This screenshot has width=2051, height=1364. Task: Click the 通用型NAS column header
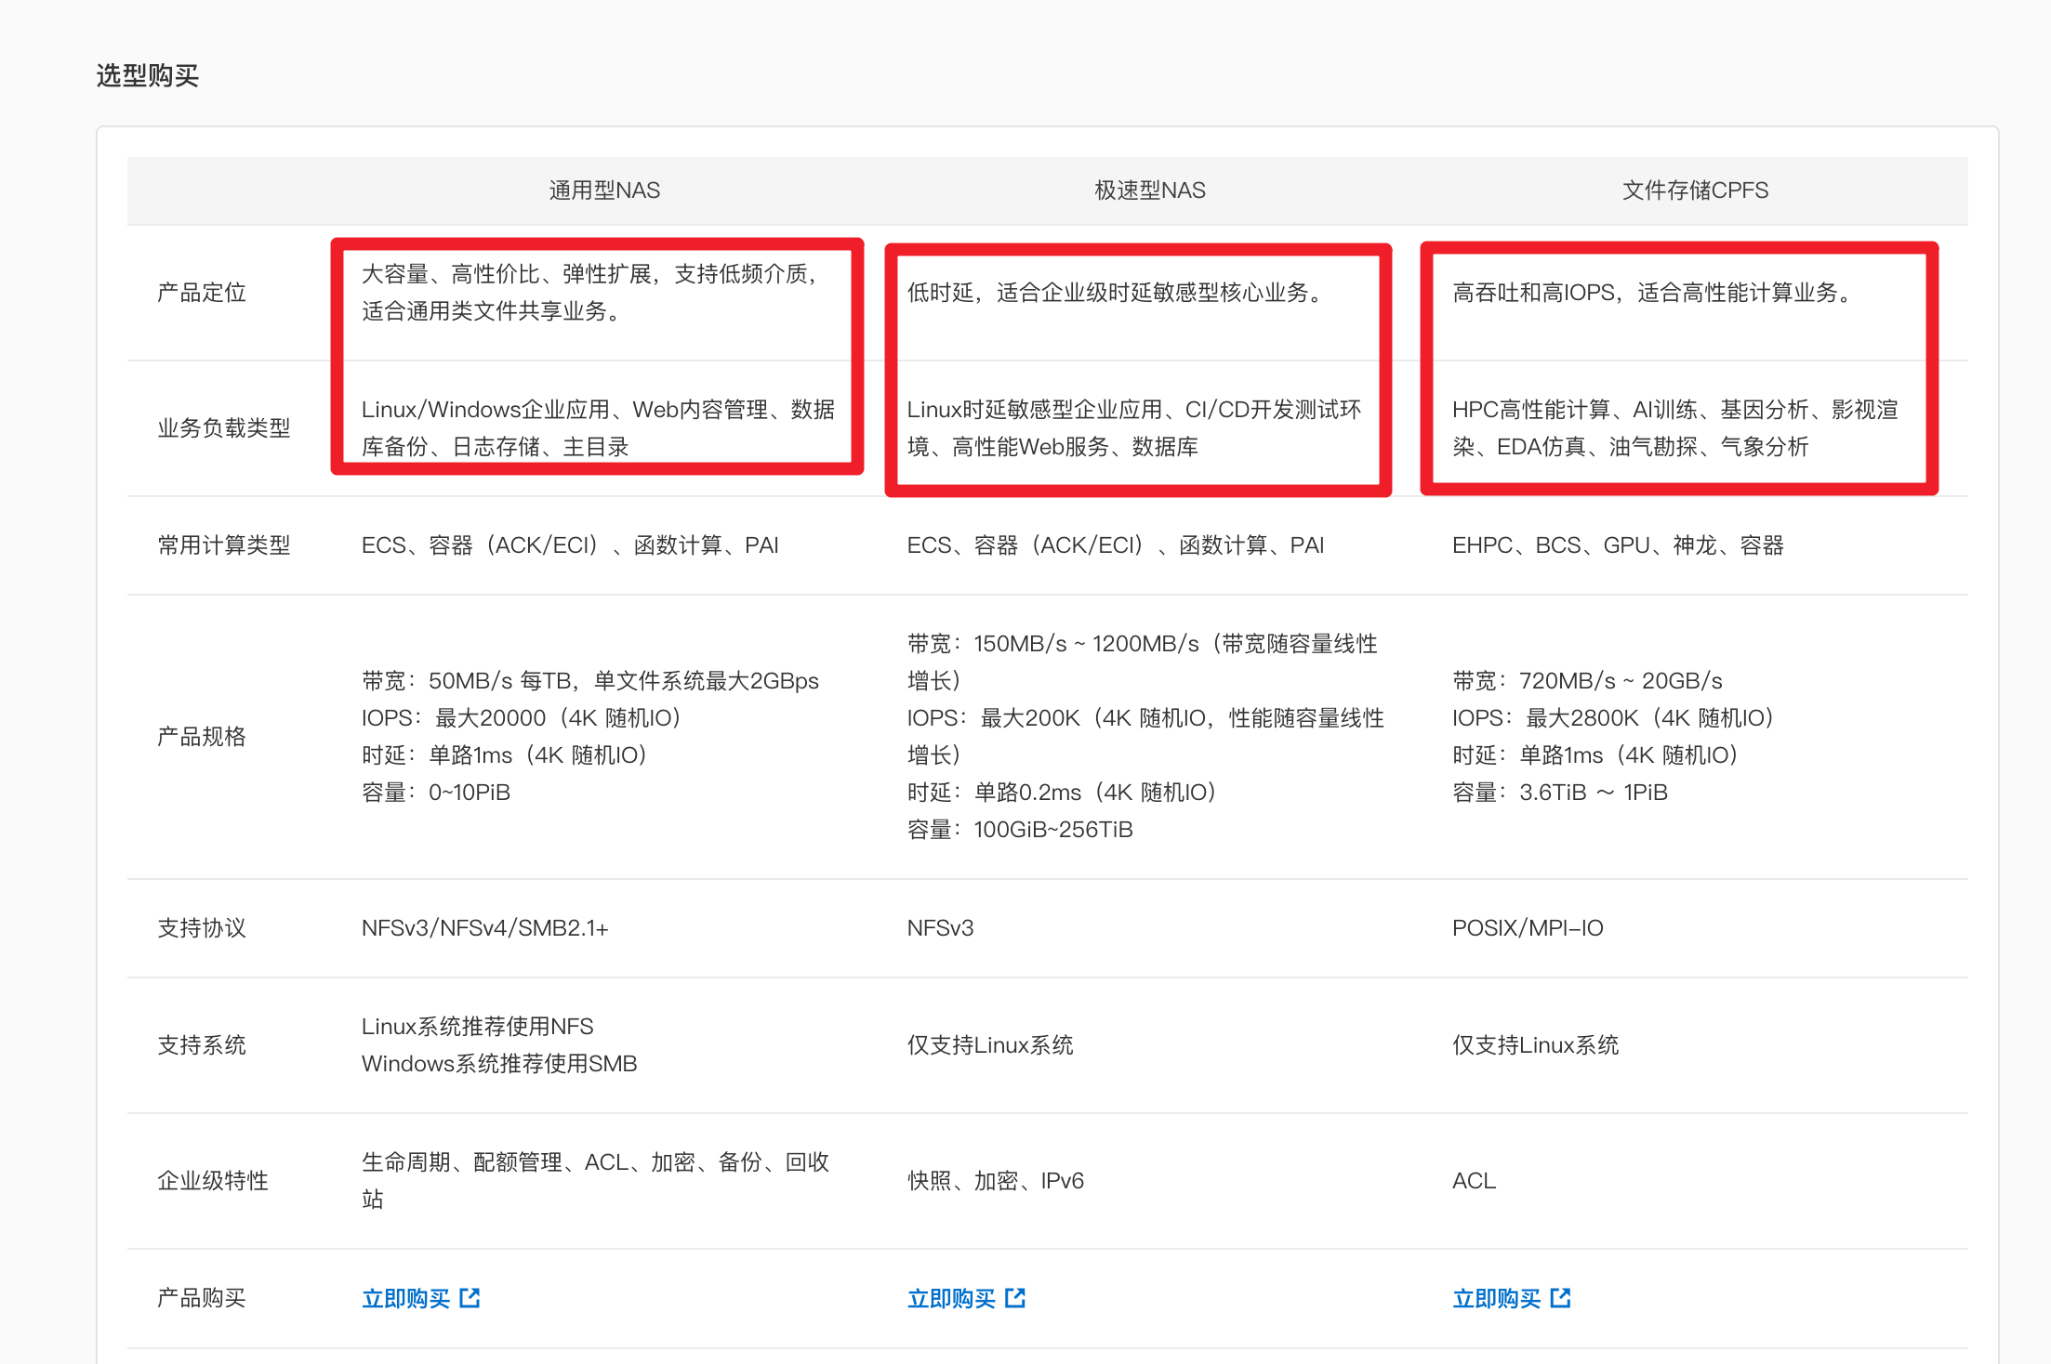[604, 190]
